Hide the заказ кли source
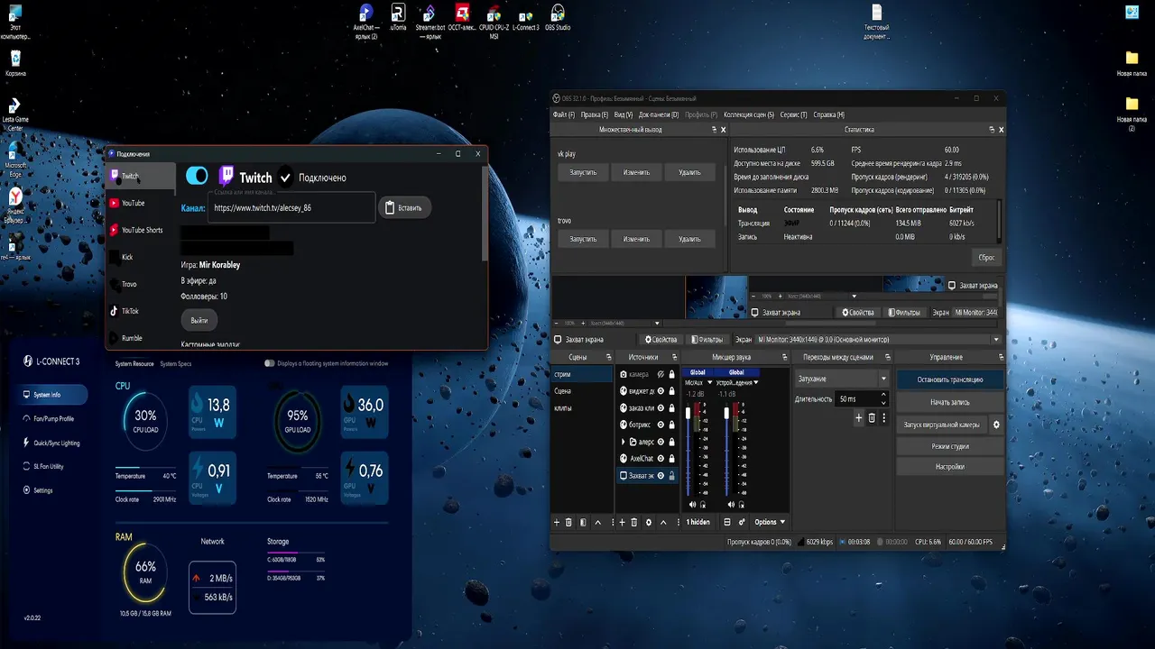 tap(661, 408)
